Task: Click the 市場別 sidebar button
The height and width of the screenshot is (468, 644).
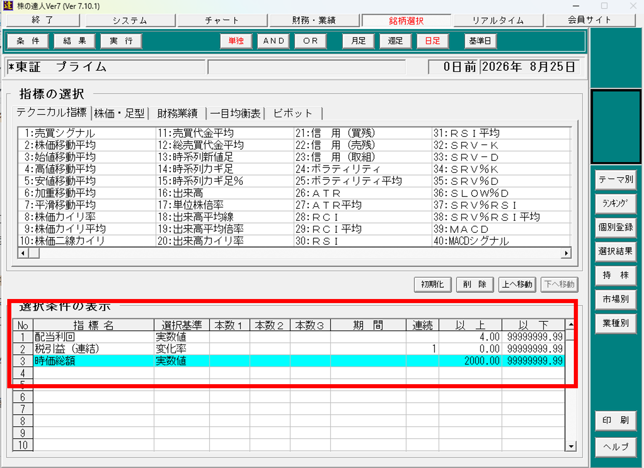Action: (x=615, y=299)
